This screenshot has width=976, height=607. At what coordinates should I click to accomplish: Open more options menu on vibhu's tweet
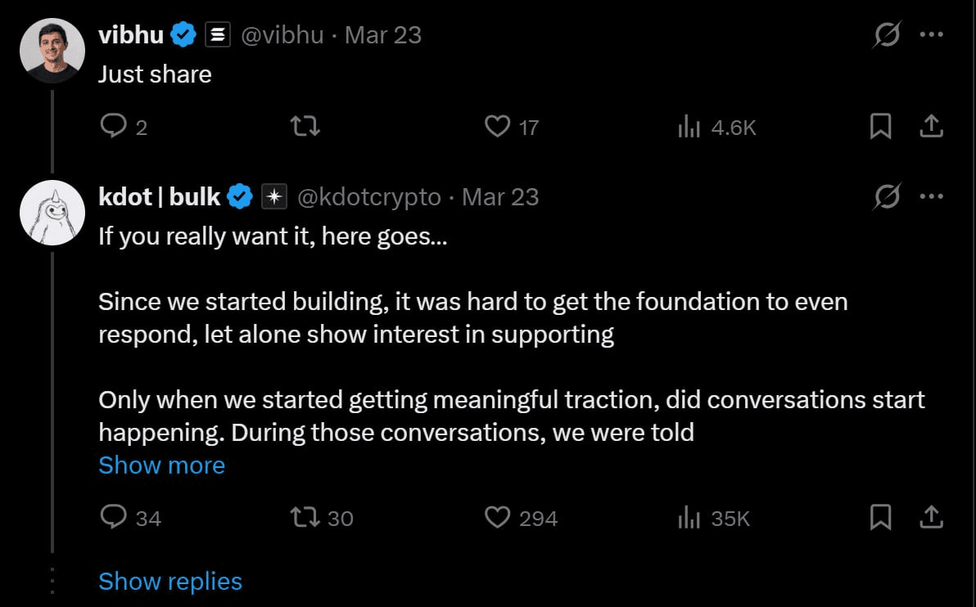coord(932,35)
